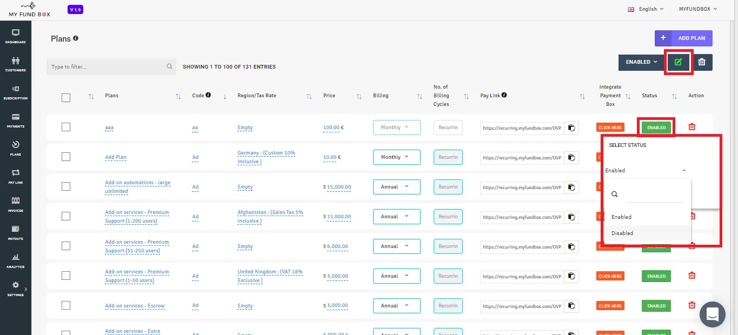Click the ADD PLAN button
738x335 pixels.
click(x=683, y=38)
